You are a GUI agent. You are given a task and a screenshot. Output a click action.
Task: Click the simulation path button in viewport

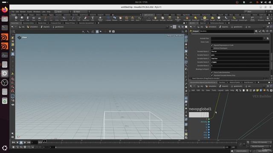tap(32, 27)
